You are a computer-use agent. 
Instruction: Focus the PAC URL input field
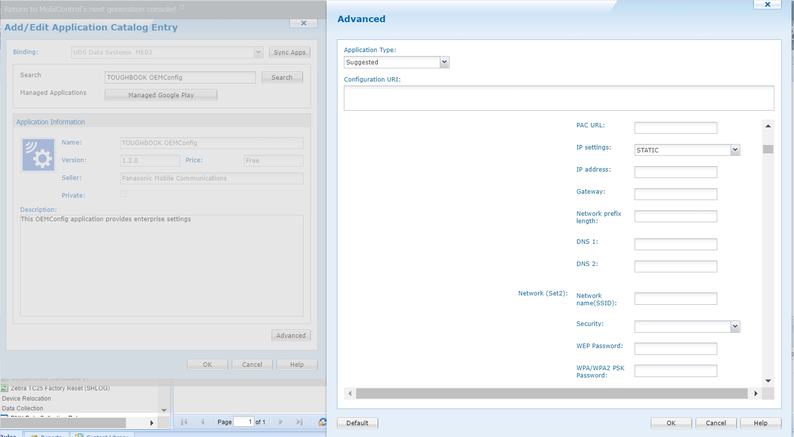point(675,128)
